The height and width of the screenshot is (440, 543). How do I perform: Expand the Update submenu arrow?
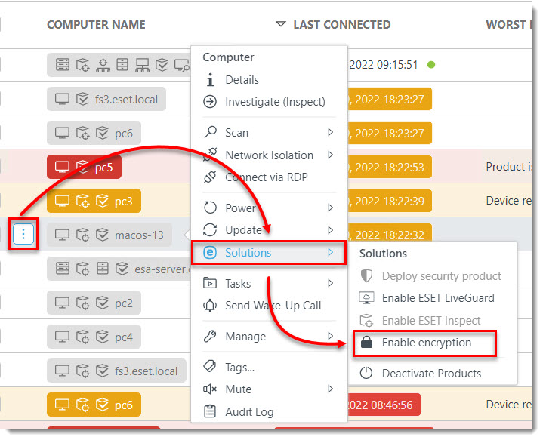coord(330,230)
